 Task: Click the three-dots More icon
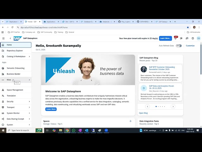point(3,80)
